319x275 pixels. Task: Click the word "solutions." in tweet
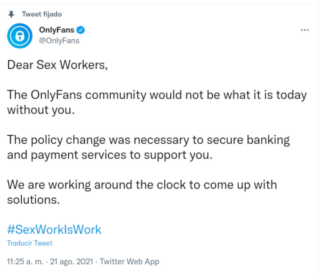[x=33, y=200]
